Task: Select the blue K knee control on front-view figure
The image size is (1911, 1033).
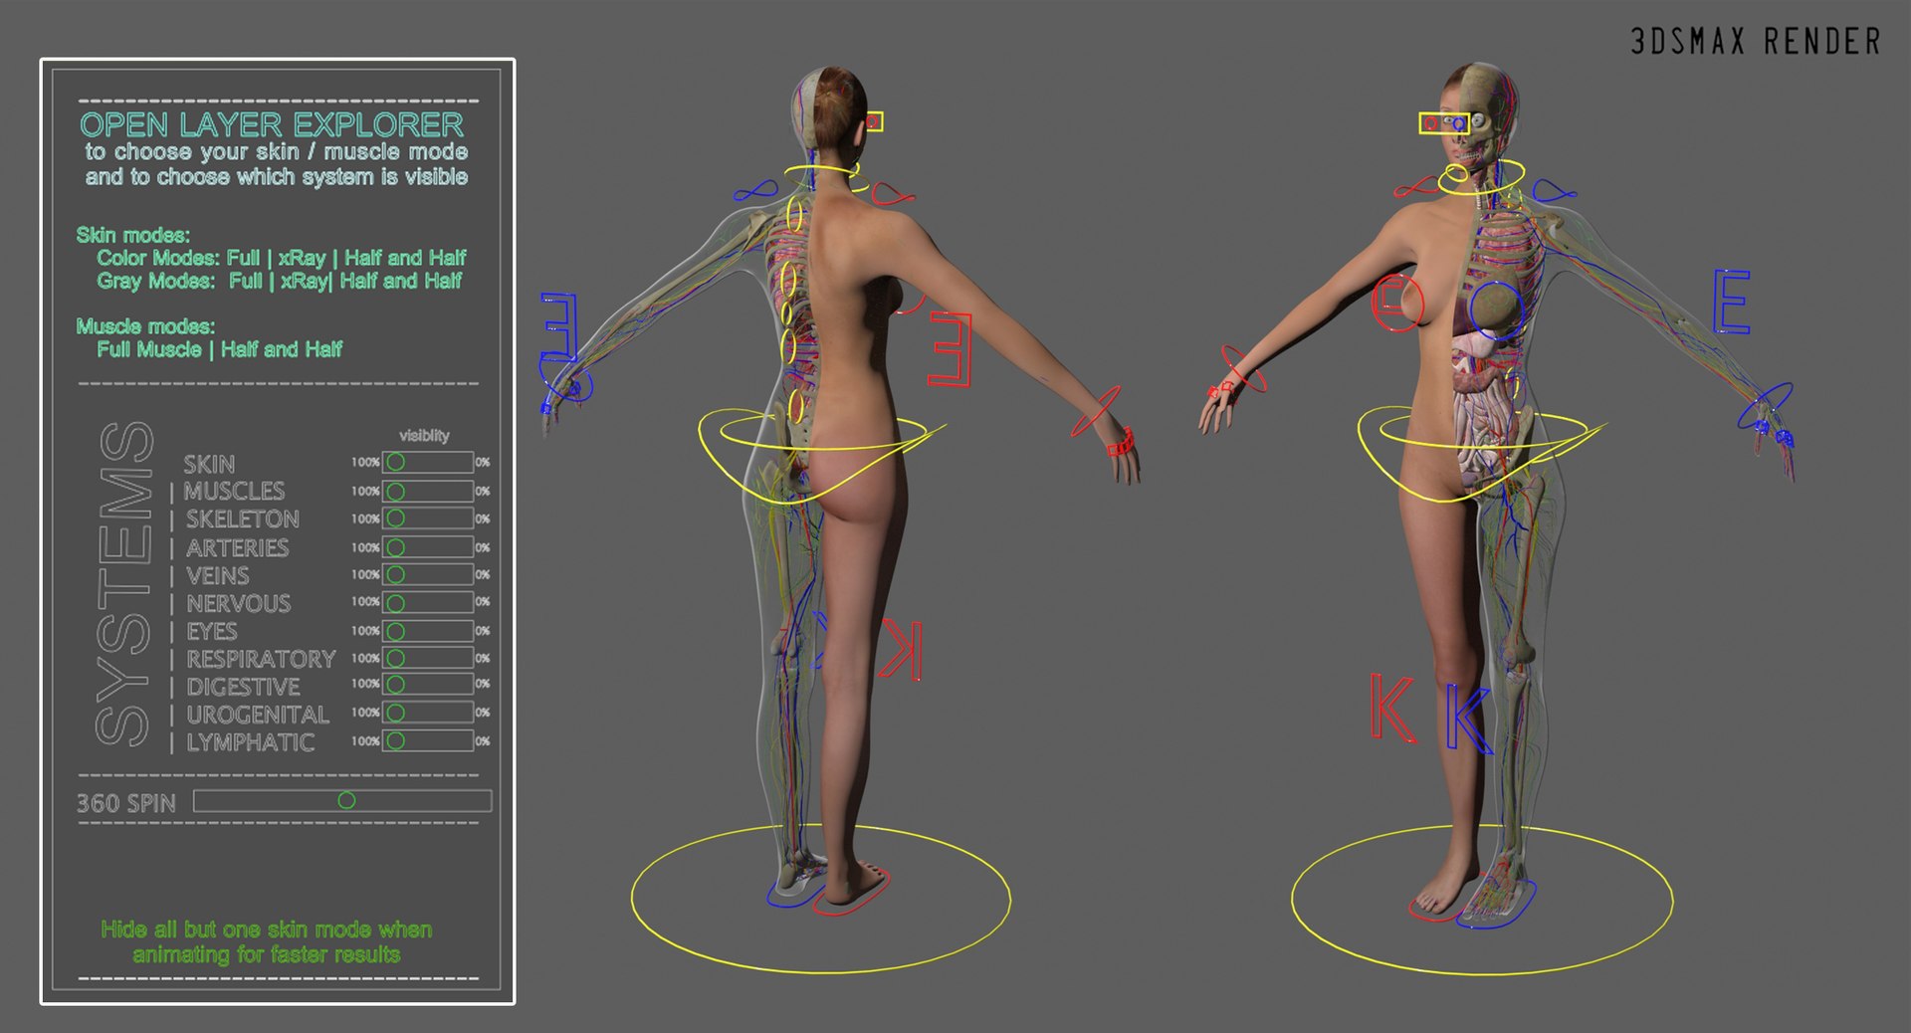Action: [1469, 719]
